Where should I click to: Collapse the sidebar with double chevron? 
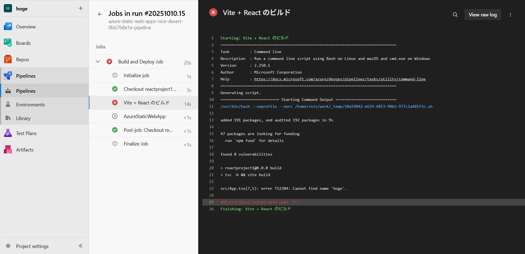point(80,246)
